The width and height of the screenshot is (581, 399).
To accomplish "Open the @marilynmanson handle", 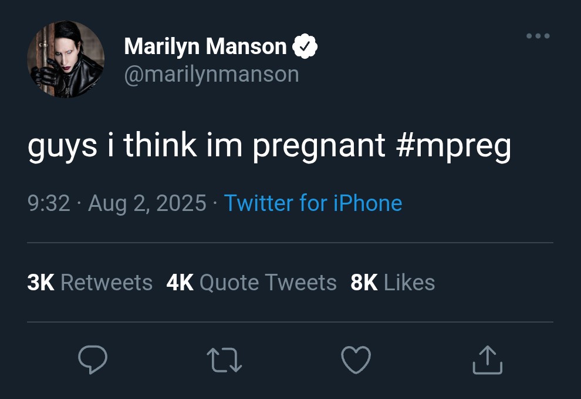I will pyautogui.click(x=211, y=74).
